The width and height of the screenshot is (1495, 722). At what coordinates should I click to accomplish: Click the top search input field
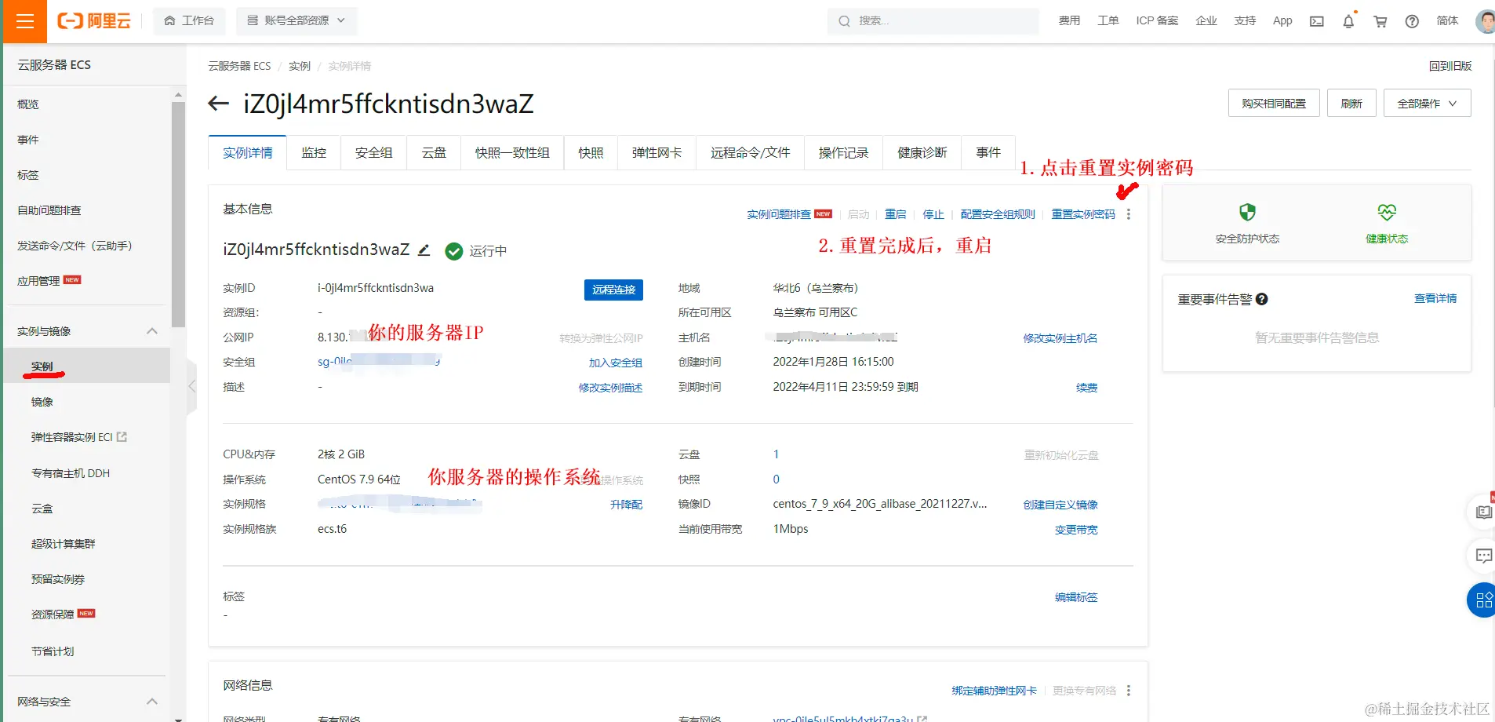tap(933, 21)
